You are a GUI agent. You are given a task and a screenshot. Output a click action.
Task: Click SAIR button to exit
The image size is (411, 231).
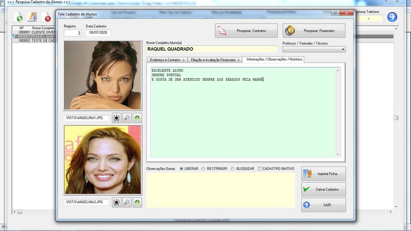coord(324,205)
